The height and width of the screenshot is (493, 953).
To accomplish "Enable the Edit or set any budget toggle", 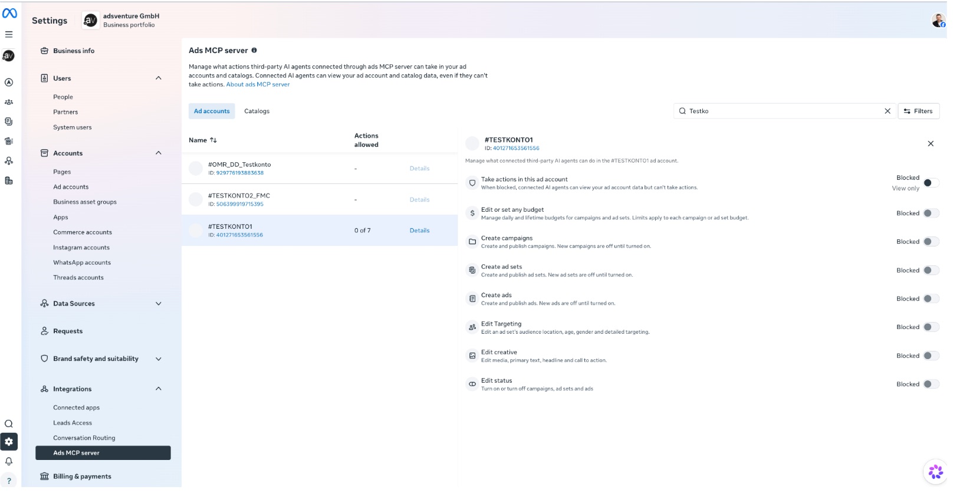I will pos(931,213).
